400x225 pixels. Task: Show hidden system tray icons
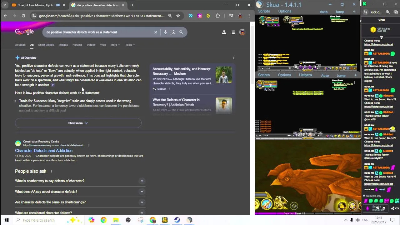pyautogui.click(x=346, y=220)
